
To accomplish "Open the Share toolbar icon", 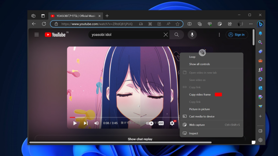I will pyautogui.click(x=230, y=24).
